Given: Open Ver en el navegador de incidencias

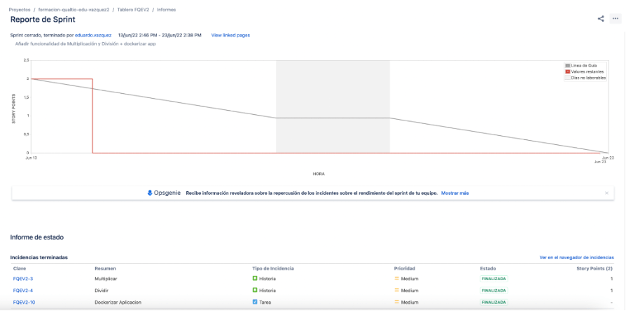Looking at the screenshot, I should pyautogui.click(x=576, y=258).
